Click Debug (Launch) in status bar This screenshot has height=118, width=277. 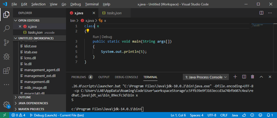57,115
